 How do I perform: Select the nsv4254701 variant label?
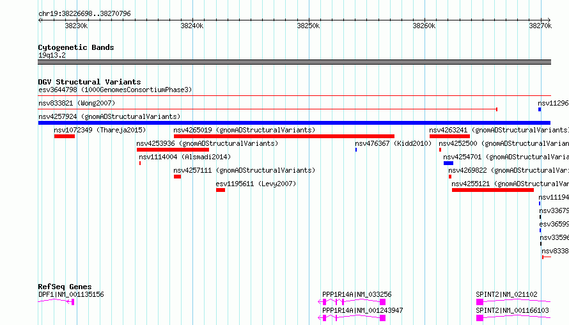coord(506,157)
